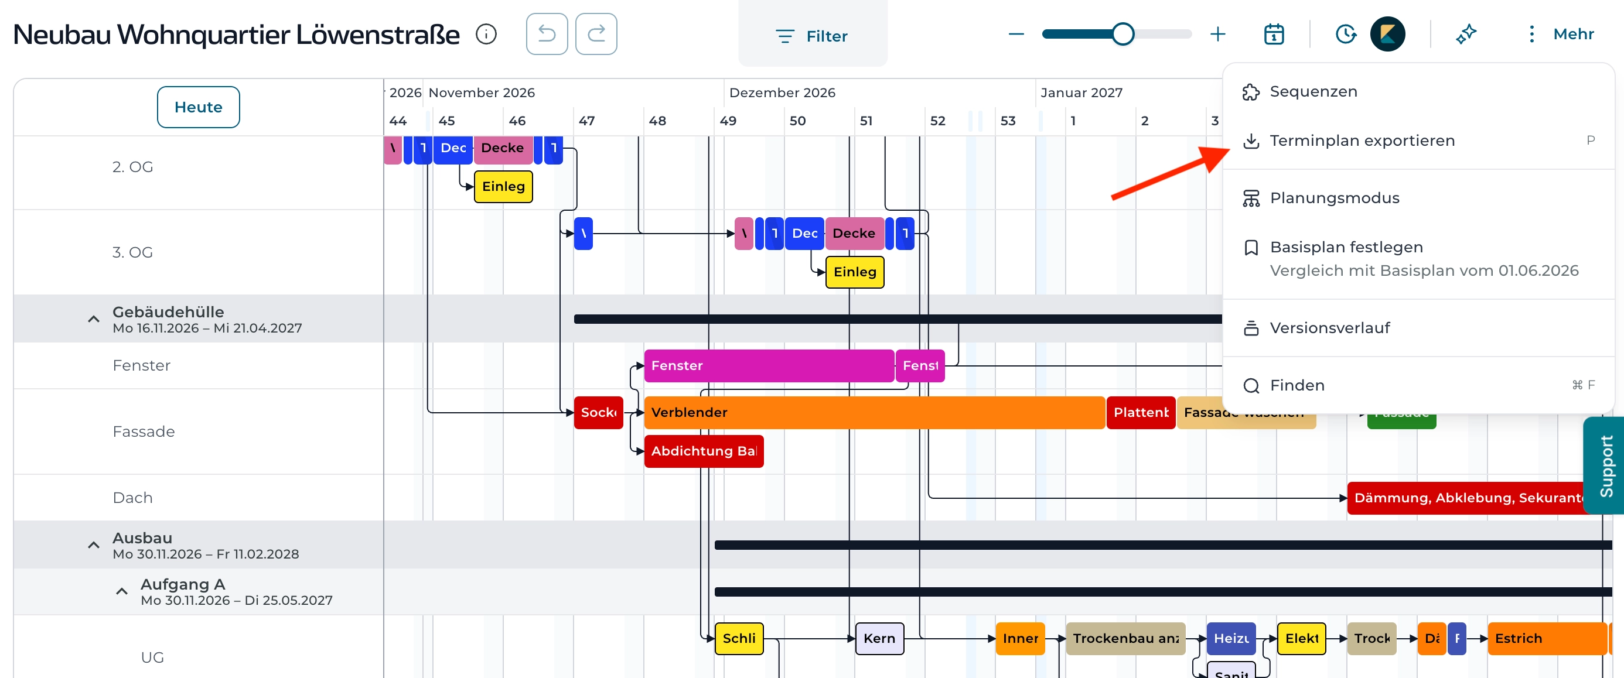This screenshot has width=1624, height=678.
Task: Open the Support side tab
Action: [x=1605, y=465]
